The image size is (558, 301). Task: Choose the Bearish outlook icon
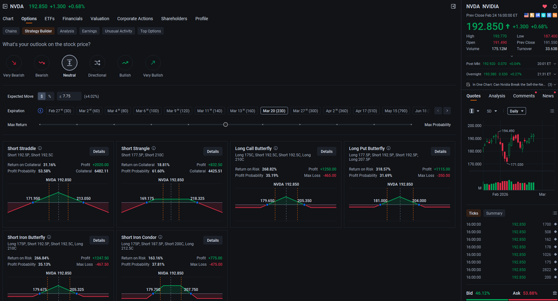point(41,63)
